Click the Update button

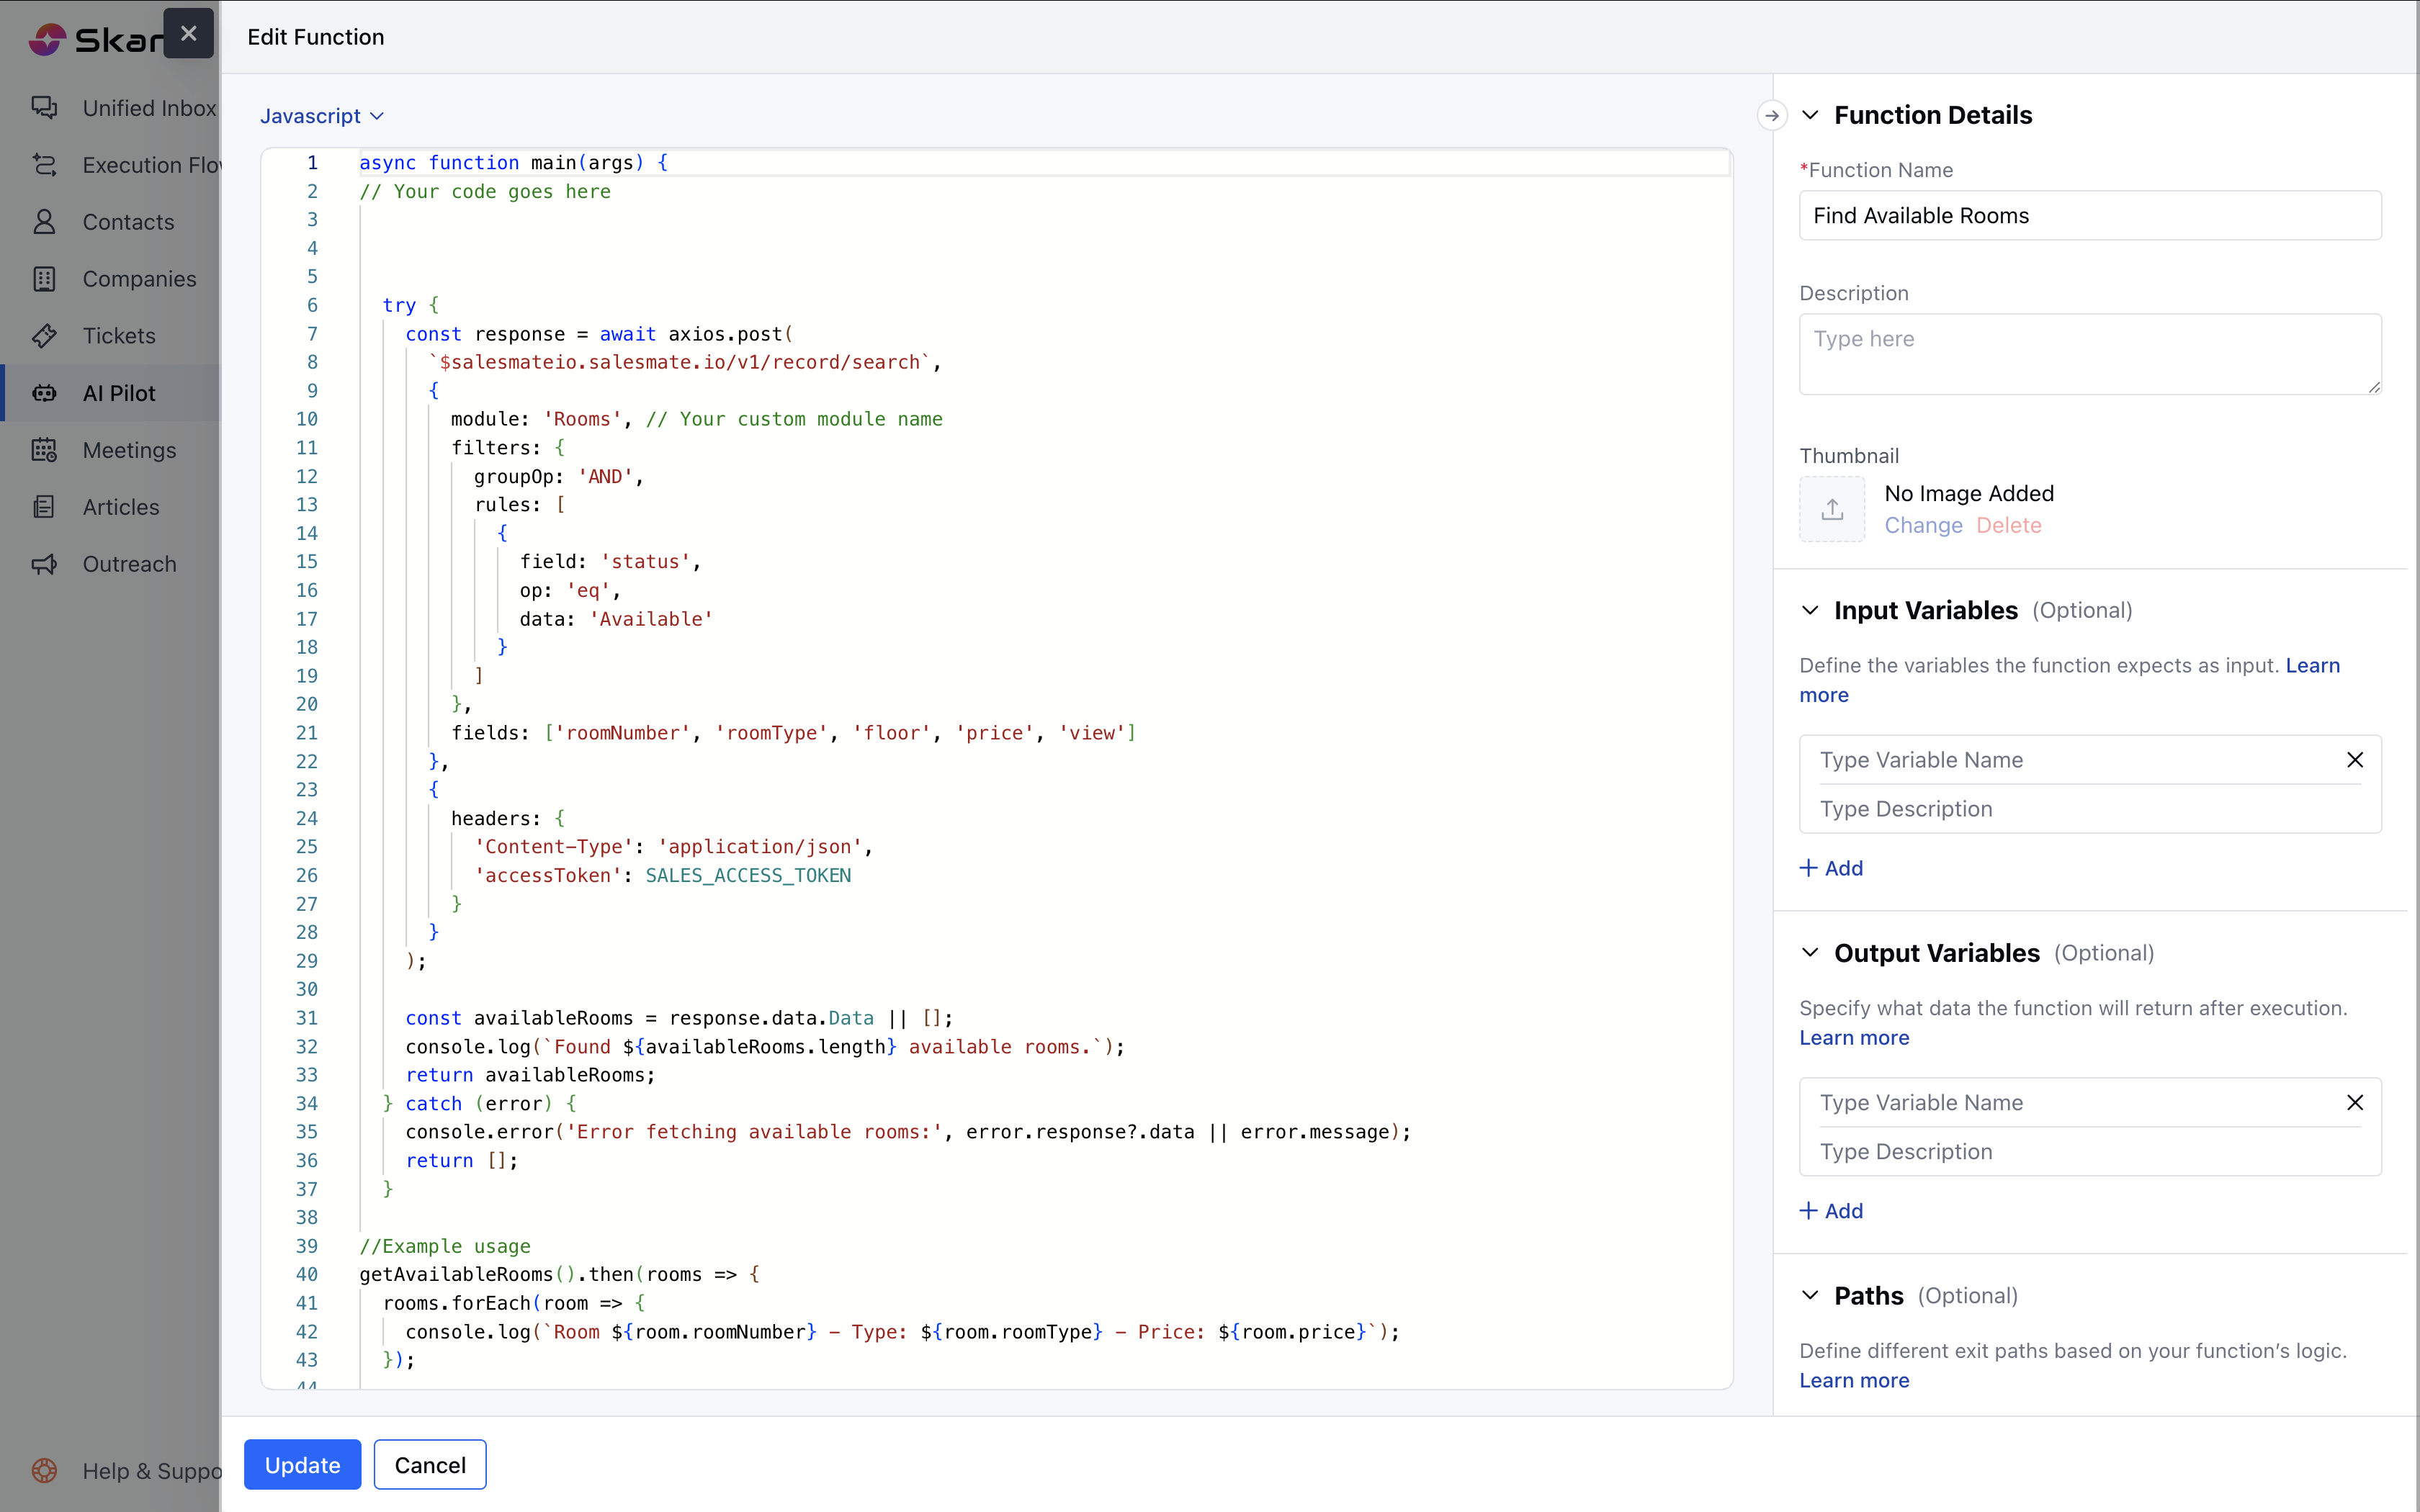(302, 1464)
